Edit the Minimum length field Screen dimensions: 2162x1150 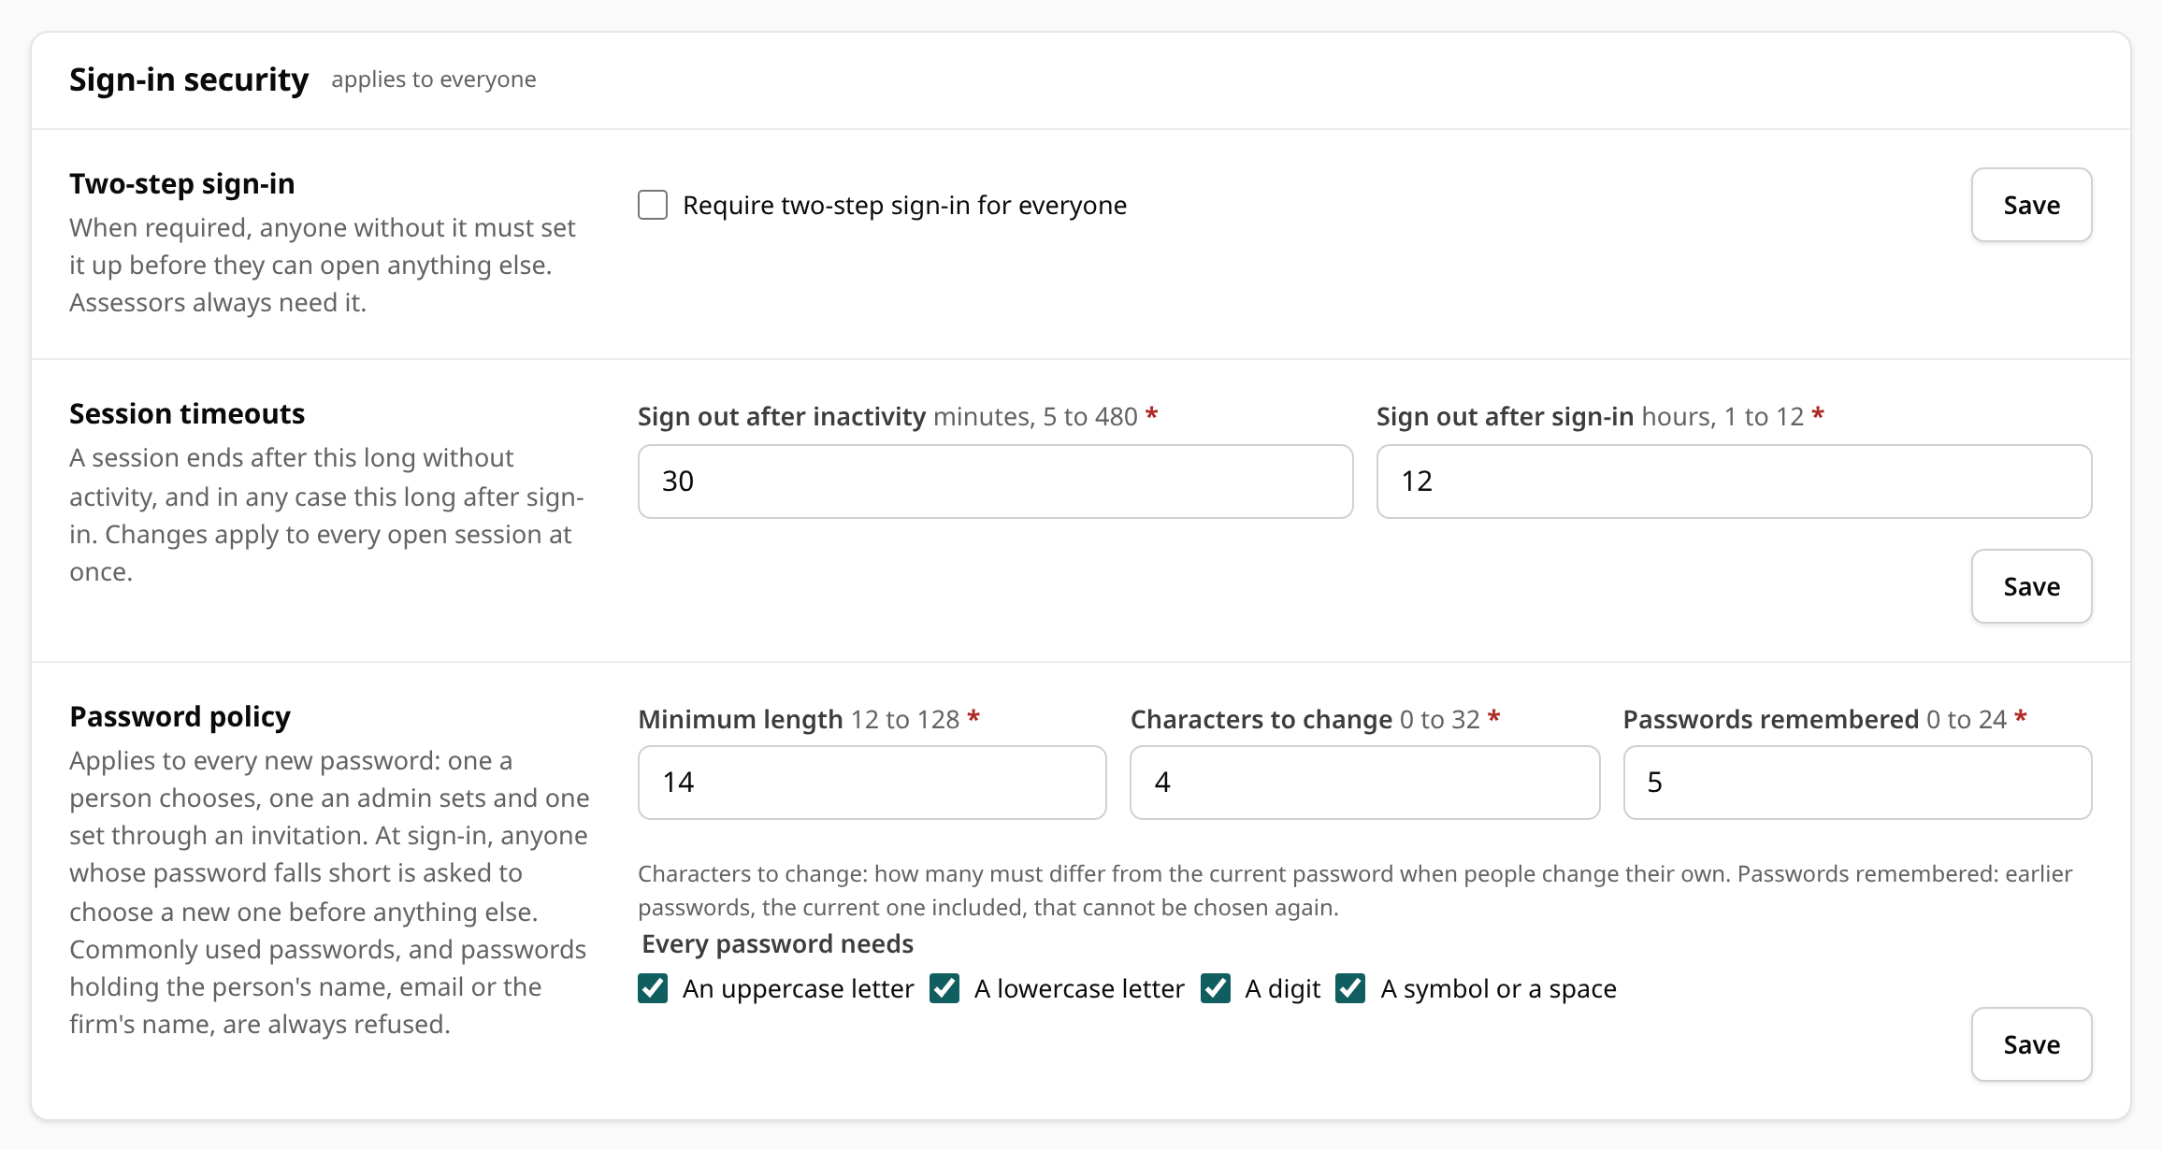point(872,783)
